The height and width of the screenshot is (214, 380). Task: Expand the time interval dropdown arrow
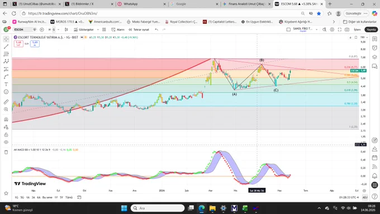(59, 30)
